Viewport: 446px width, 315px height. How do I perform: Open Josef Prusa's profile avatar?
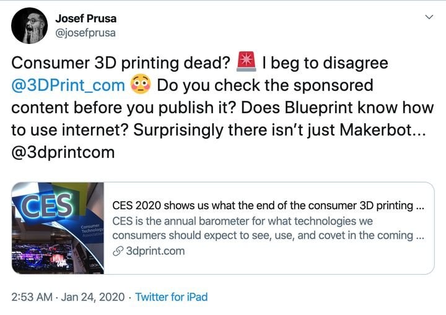pos(29,25)
